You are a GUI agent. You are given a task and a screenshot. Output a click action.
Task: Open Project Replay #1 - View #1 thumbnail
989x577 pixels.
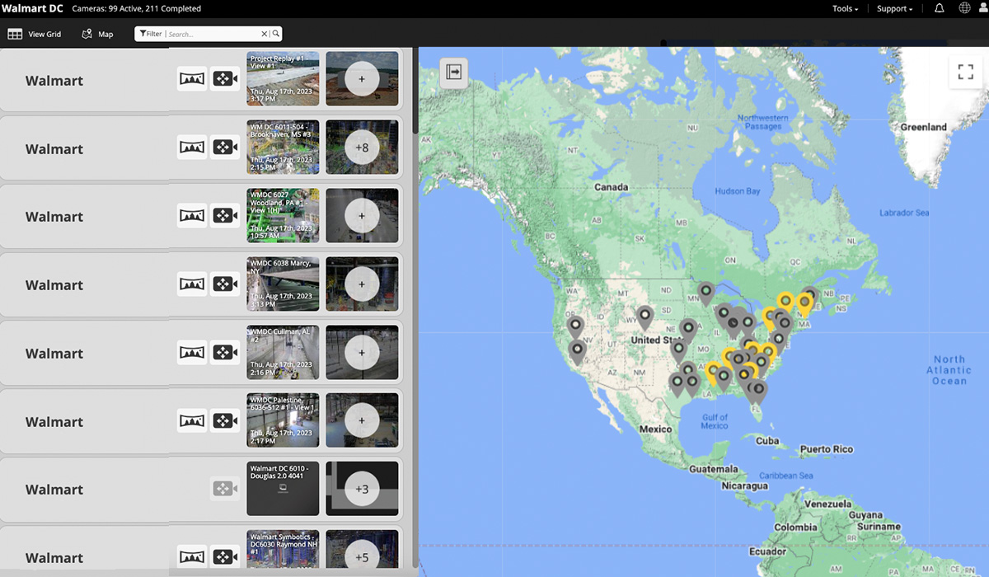tap(283, 79)
